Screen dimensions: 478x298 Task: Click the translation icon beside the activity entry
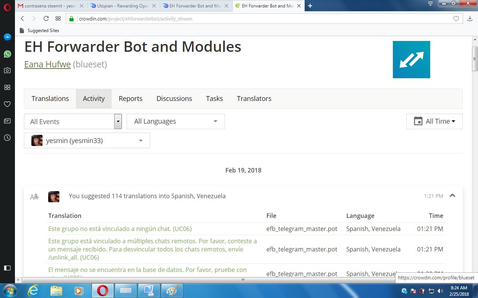pyautogui.click(x=34, y=197)
